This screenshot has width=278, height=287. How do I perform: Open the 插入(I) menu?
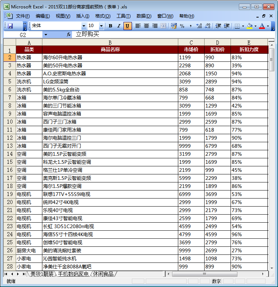click(83, 16)
